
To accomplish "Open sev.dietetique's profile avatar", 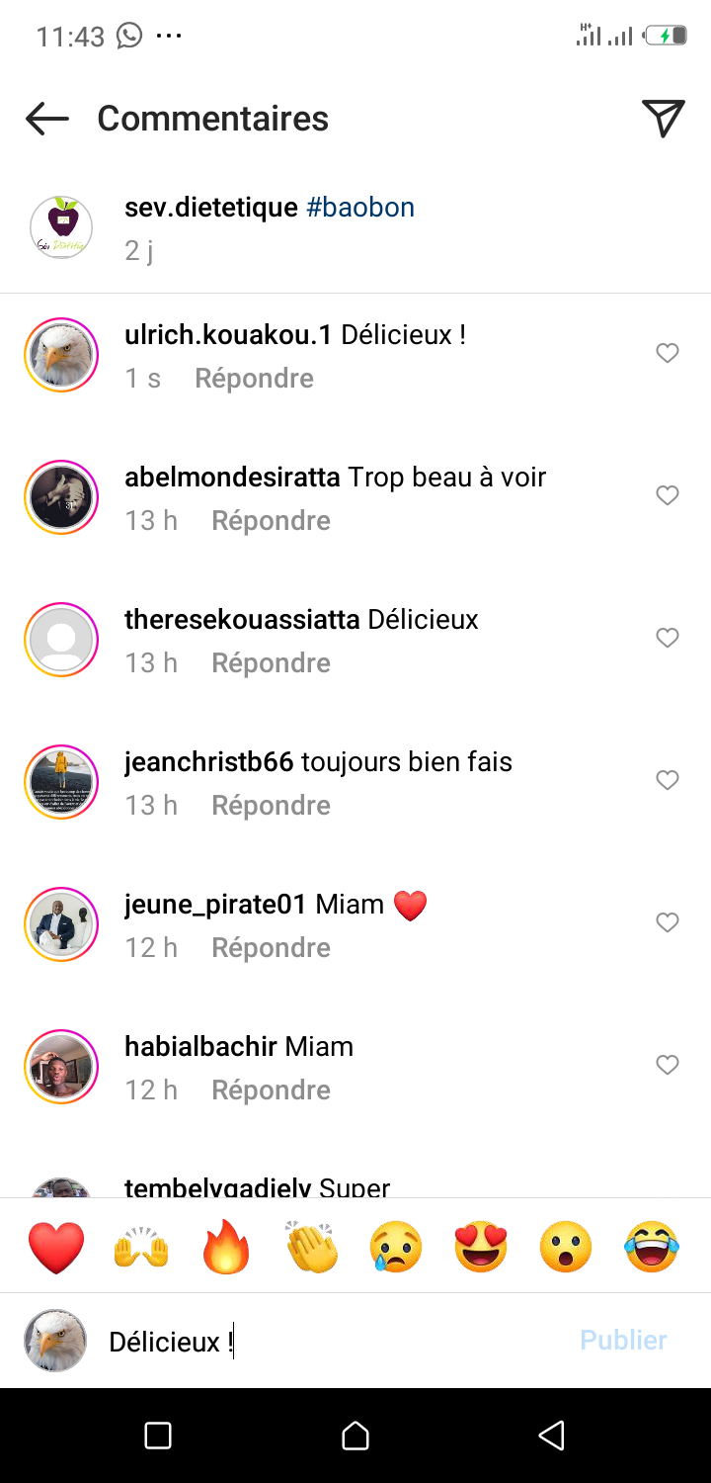I will coord(61,227).
